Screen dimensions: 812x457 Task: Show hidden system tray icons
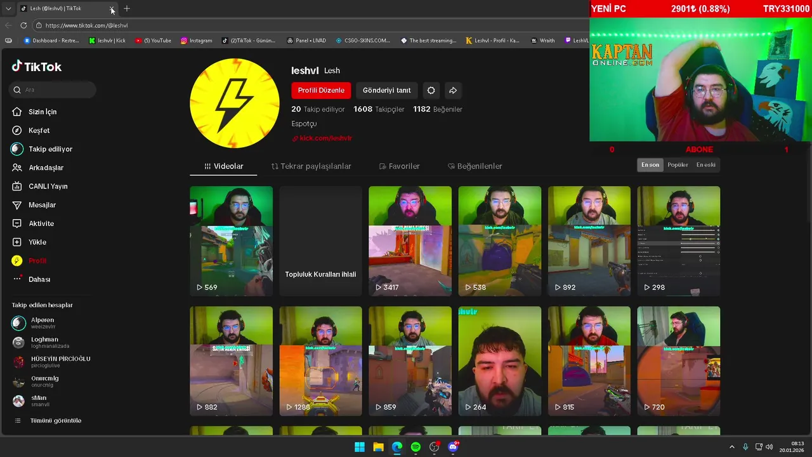point(731,447)
